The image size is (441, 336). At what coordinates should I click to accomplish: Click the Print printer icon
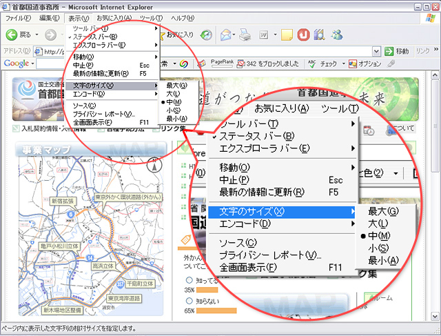(245, 35)
